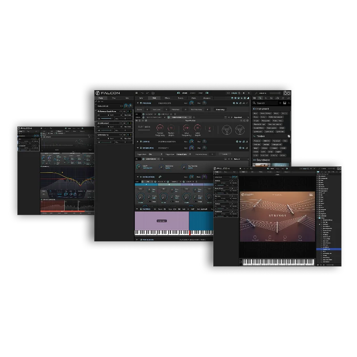
Task: Toggle Lowpass filter power button in keygroup FX
Action: pos(143,159)
